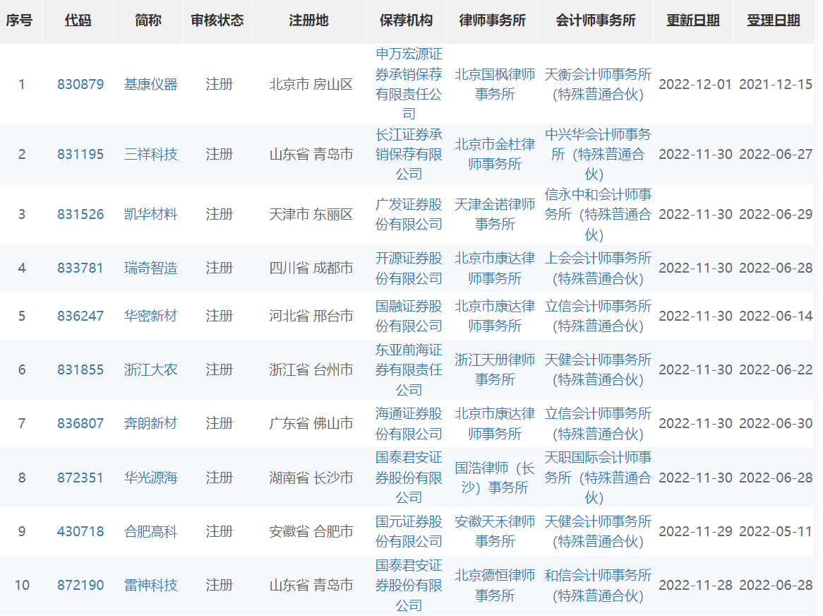Click 国浩律师（长沙）事务所 cell
823x616 pixels.
tap(495, 478)
